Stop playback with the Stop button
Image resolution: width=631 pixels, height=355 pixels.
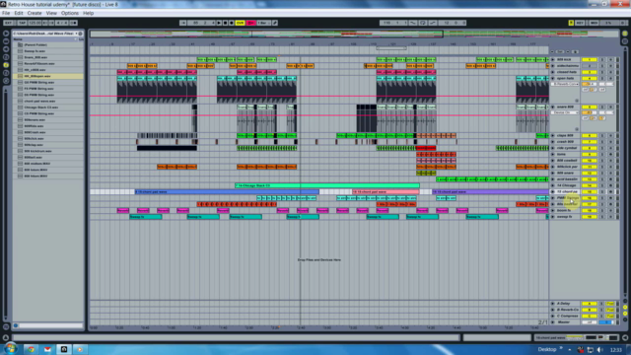point(225,23)
